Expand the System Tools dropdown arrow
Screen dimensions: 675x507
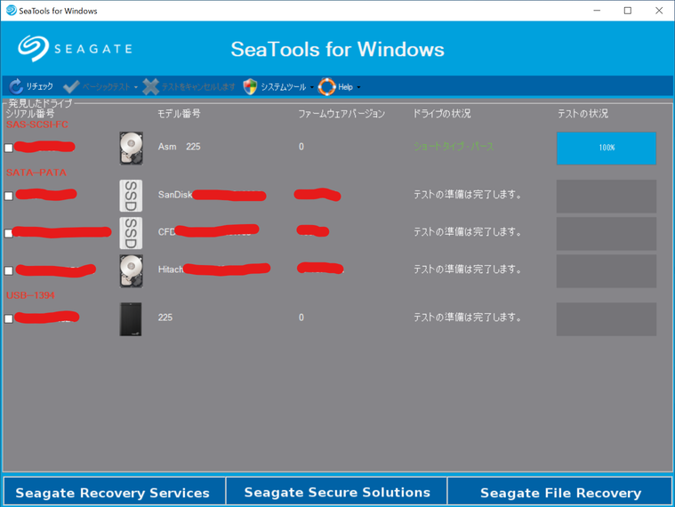[311, 87]
